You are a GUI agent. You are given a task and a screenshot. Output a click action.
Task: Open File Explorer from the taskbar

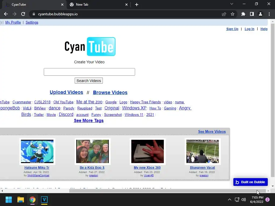(20, 200)
